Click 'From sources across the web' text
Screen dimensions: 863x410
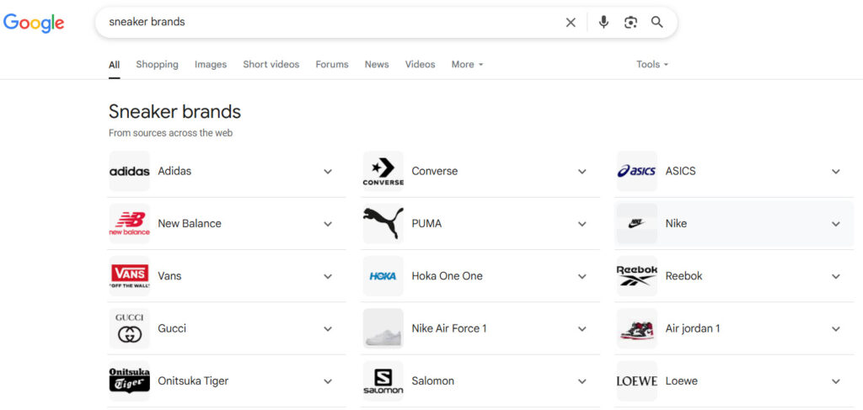coord(170,133)
